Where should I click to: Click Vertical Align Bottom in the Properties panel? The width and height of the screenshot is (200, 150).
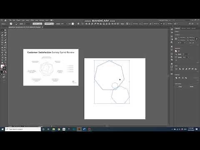pos(195,69)
